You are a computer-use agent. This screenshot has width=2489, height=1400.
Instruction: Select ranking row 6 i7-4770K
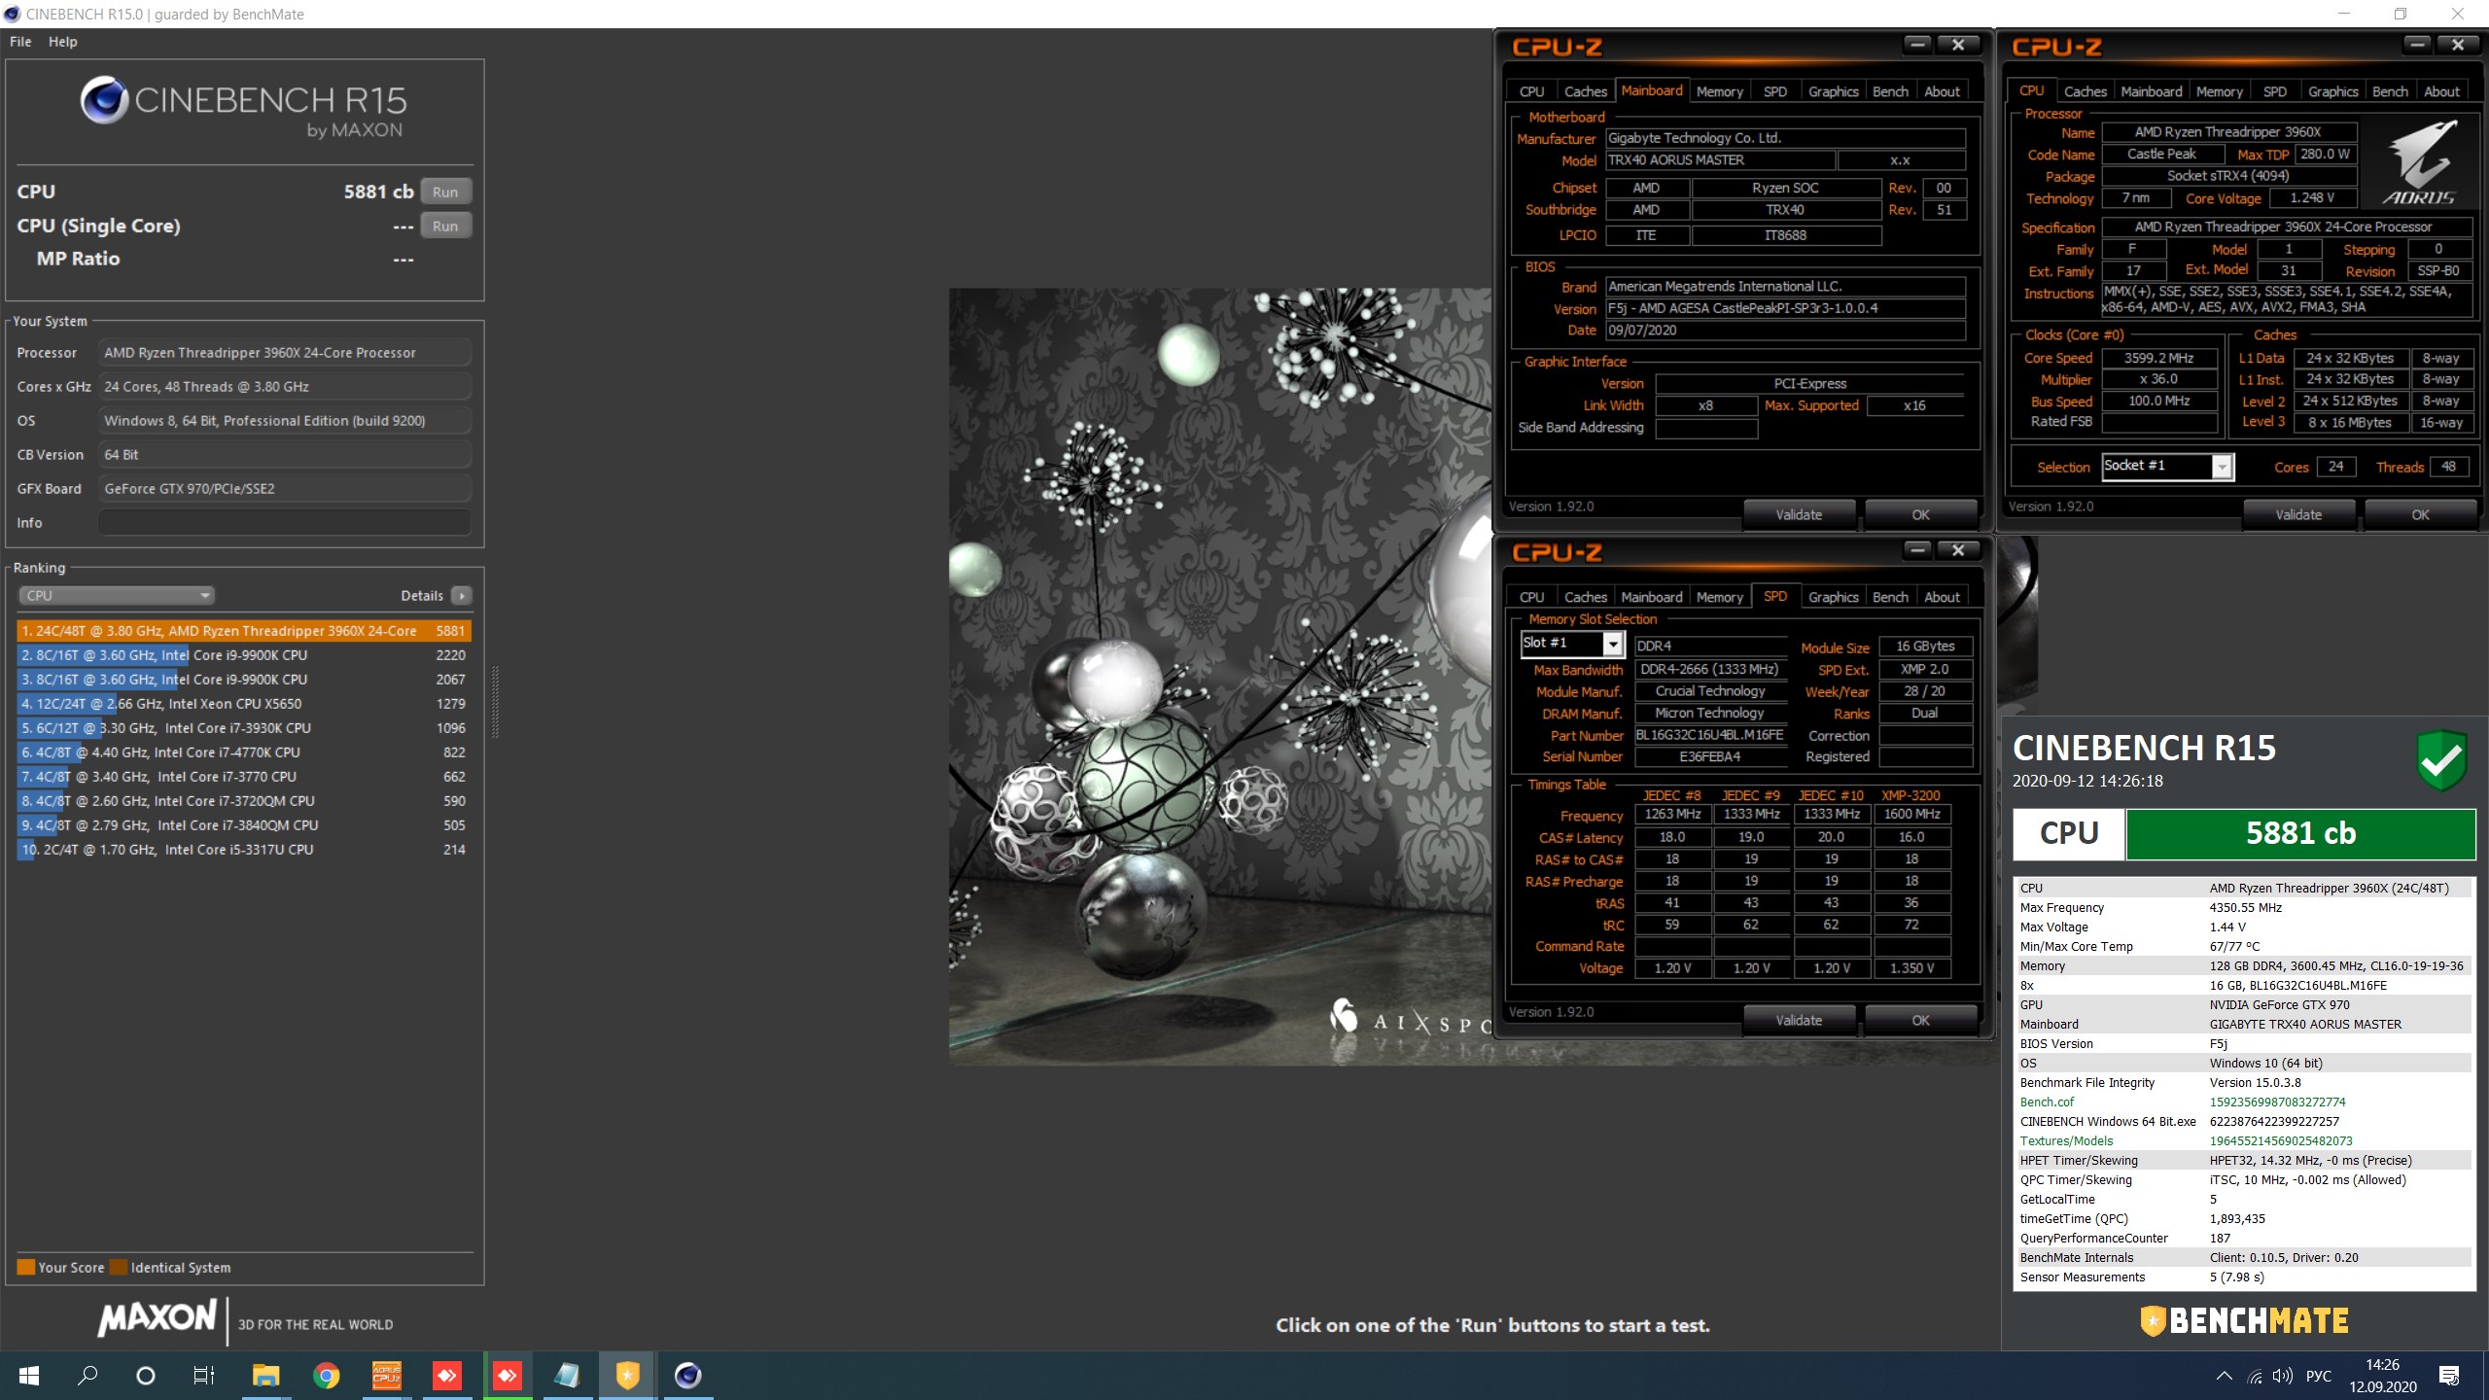[244, 752]
